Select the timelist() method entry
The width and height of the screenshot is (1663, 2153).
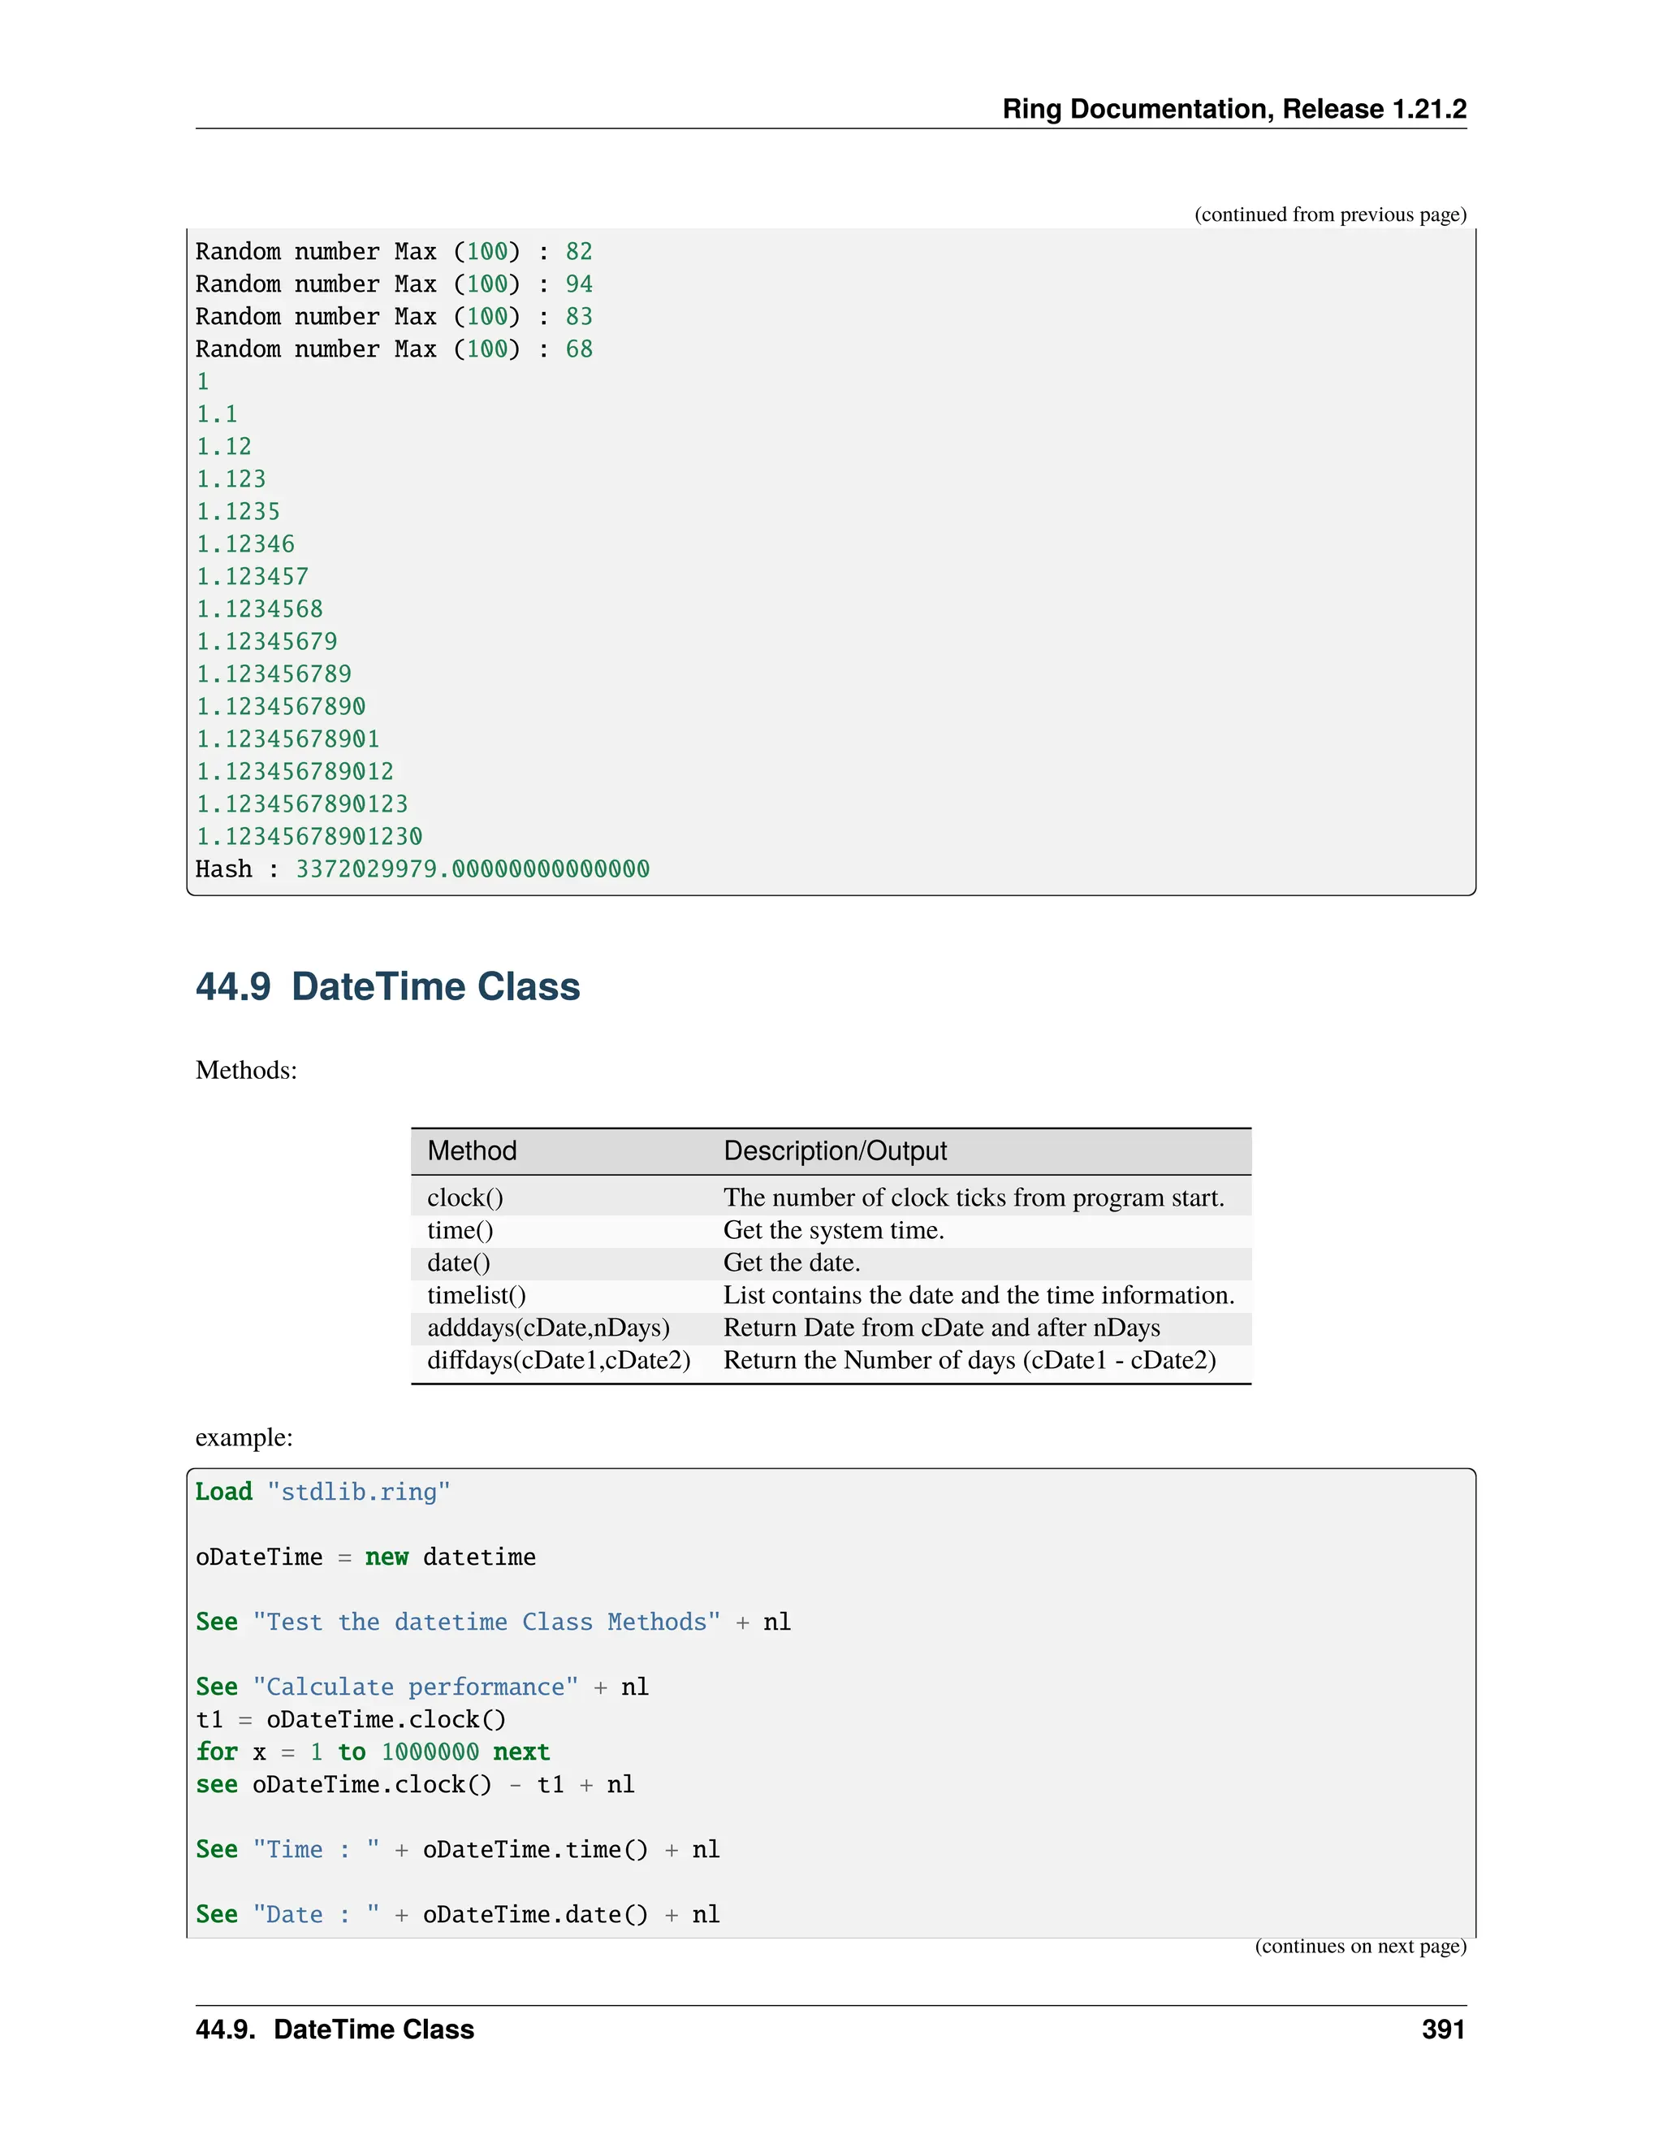476,1295
